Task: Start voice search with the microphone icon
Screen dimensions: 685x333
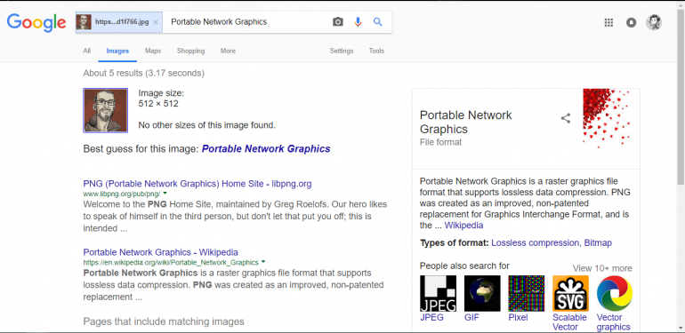Action: click(x=358, y=22)
